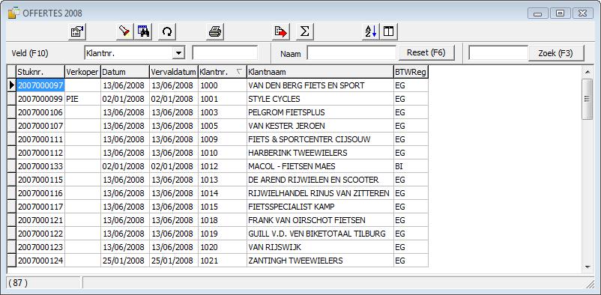This screenshot has height=295, width=601.
Task: Click the scrollbar down arrow
Action: click(587, 267)
